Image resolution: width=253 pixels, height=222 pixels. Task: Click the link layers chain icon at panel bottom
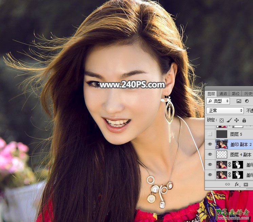pyautogui.click(x=228, y=184)
